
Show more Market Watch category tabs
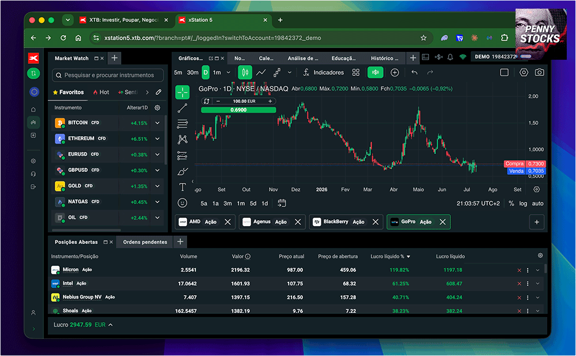click(147, 92)
